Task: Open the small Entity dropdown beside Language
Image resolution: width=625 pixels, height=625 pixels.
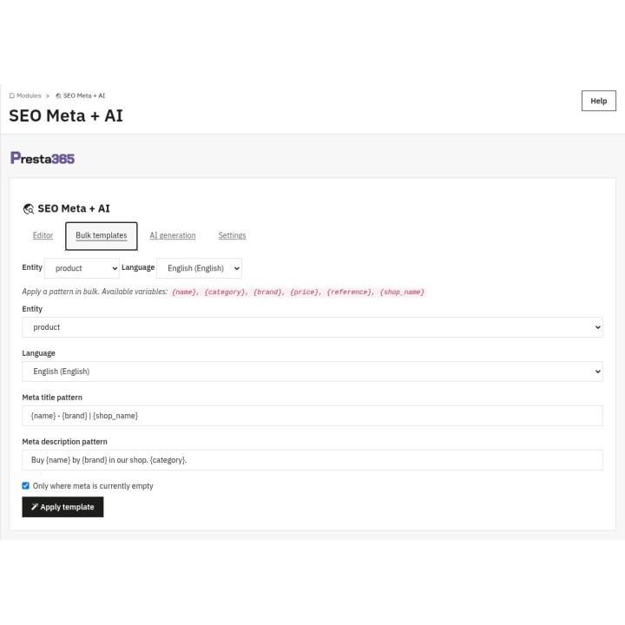Action: point(82,268)
